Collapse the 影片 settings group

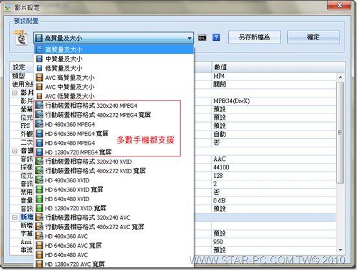[15, 93]
